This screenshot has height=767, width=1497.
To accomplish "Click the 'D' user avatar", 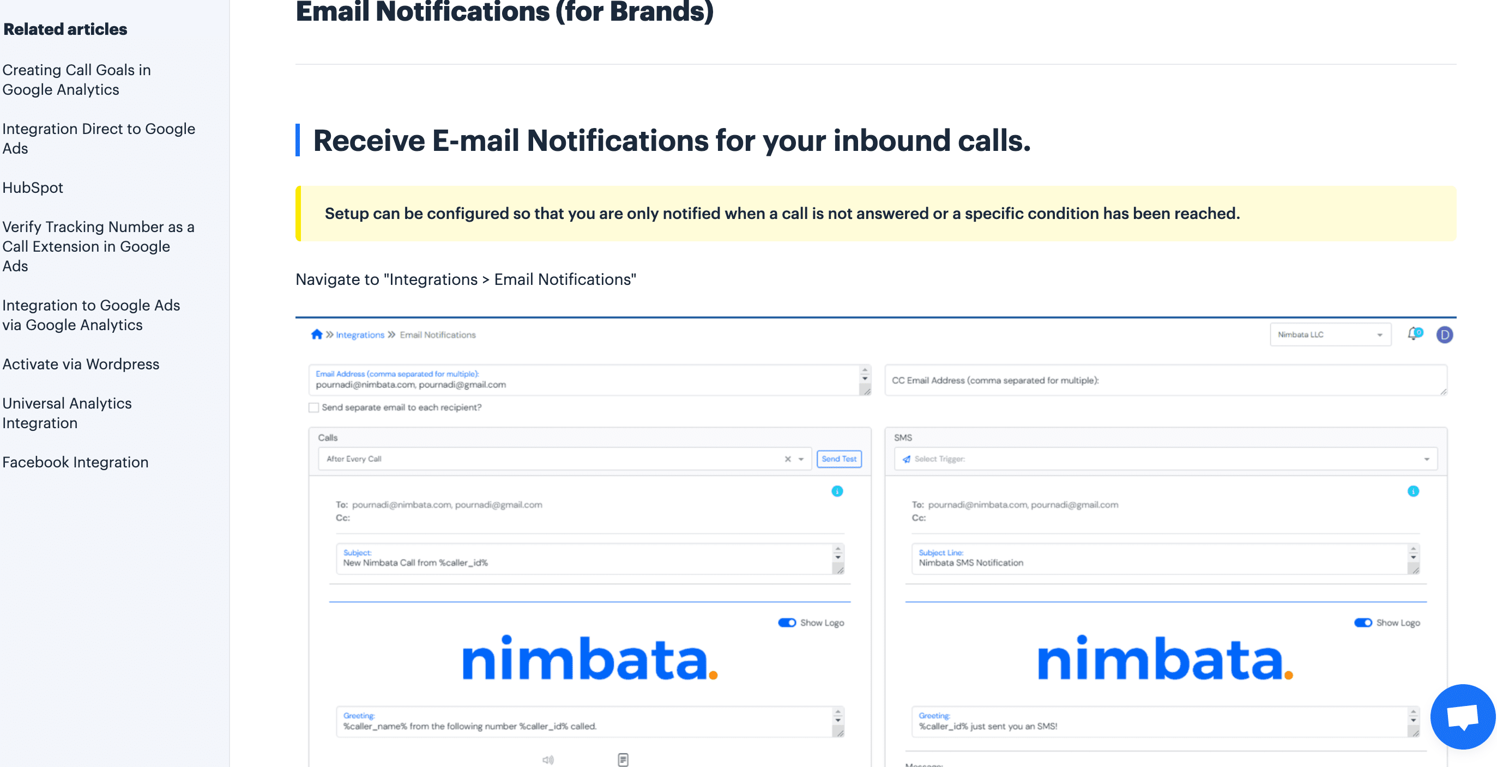I will coord(1445,334).
